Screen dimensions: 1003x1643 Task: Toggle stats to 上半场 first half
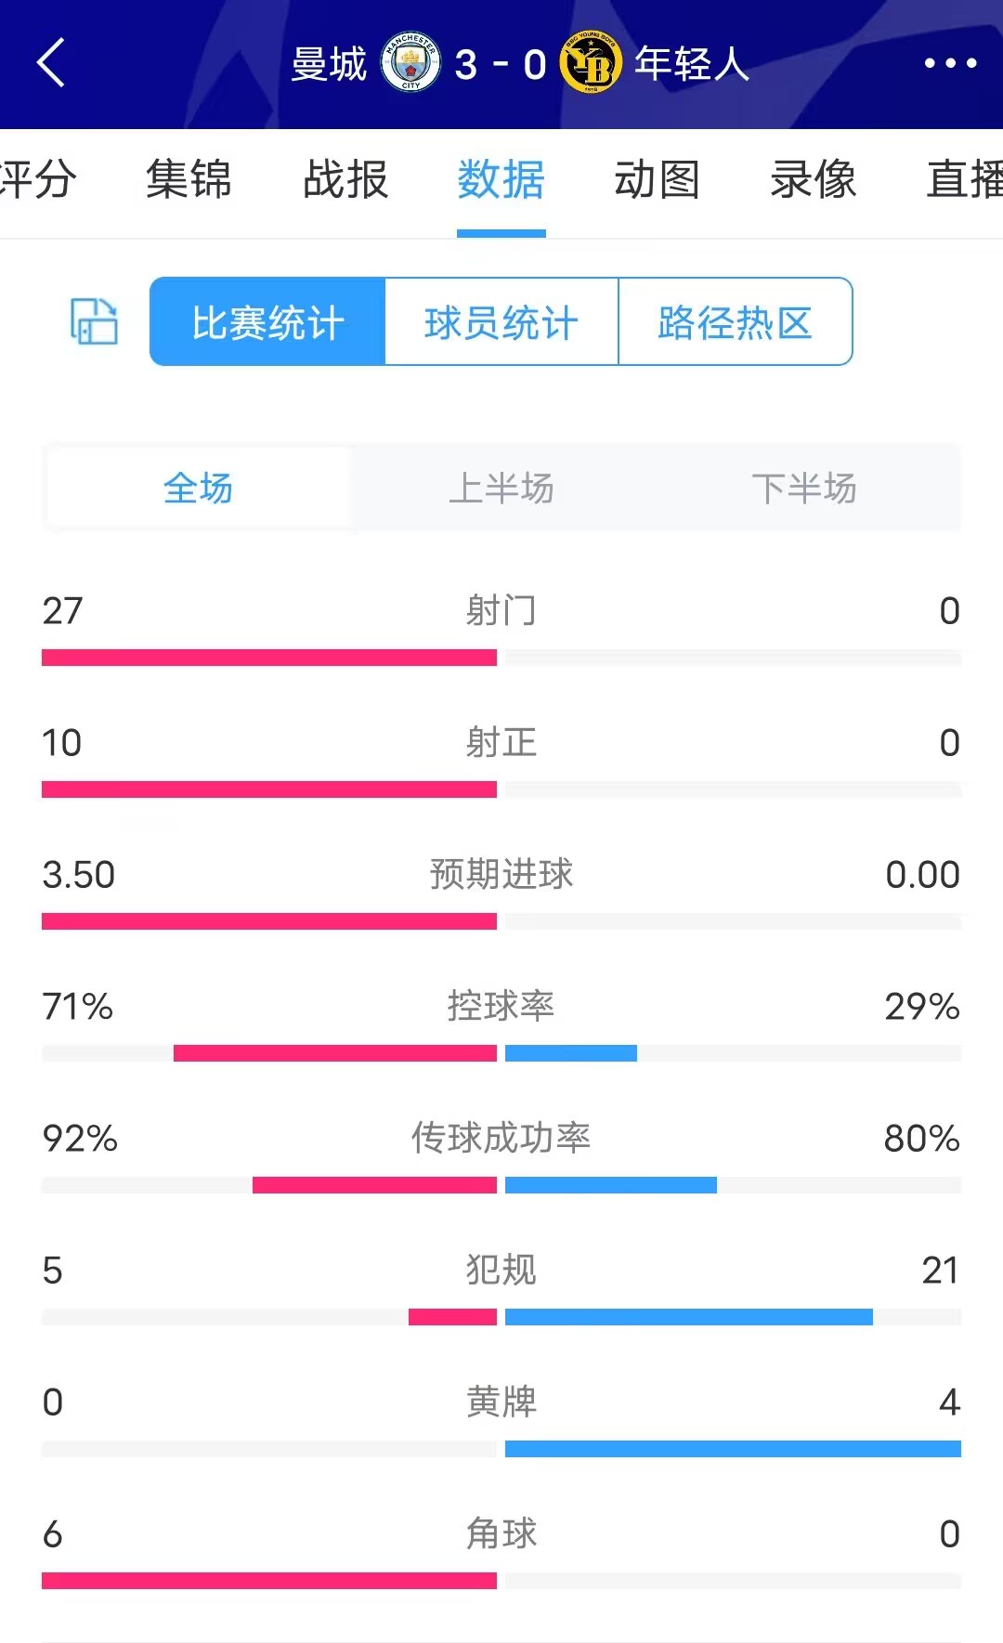[501, 489]
